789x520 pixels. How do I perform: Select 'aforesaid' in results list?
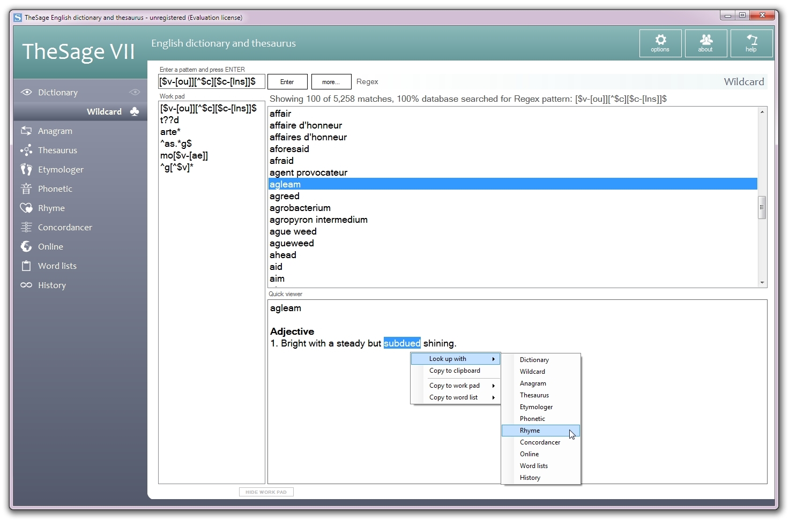512,149
